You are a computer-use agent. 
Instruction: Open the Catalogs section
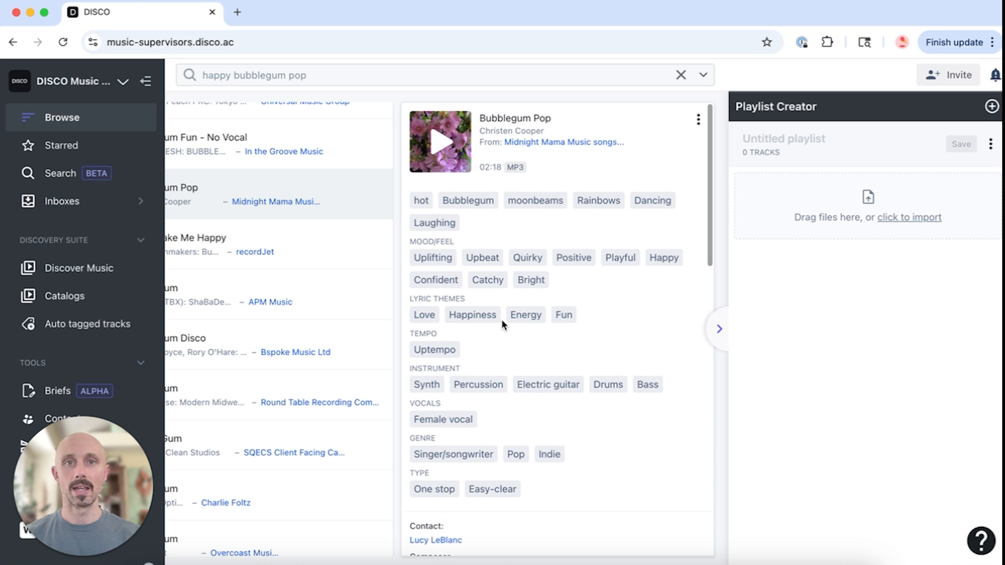coord(64,296)
